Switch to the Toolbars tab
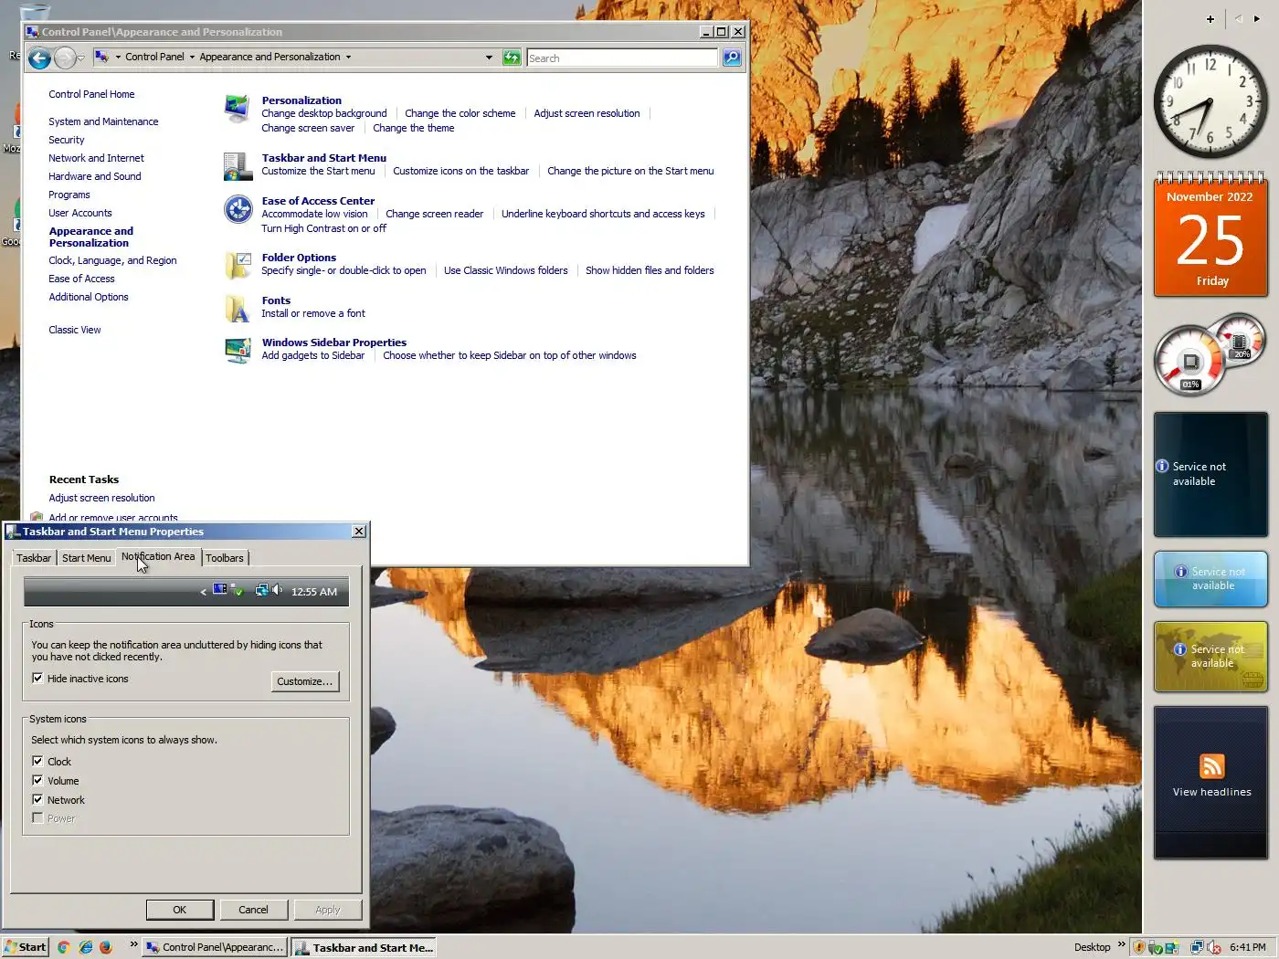Image resolution: width=1279 pixels, height=959 pixels. [x=225, y=558]
